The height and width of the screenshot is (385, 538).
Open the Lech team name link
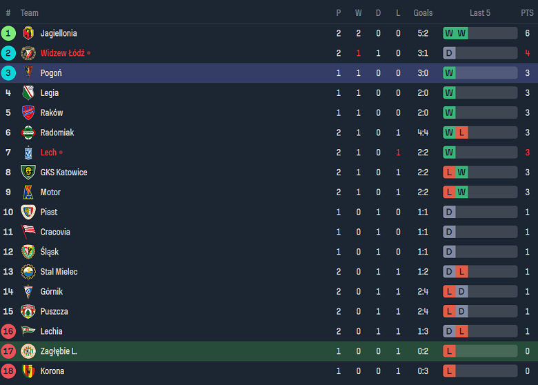point(48,152)
